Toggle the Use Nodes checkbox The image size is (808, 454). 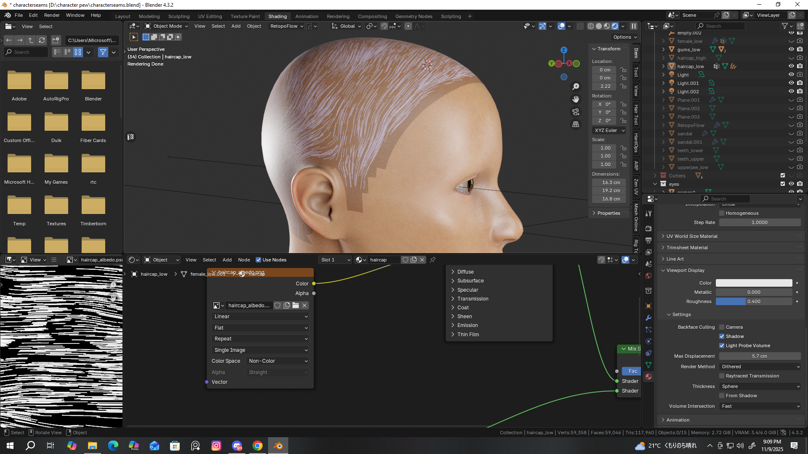click(x=258, y=260)
